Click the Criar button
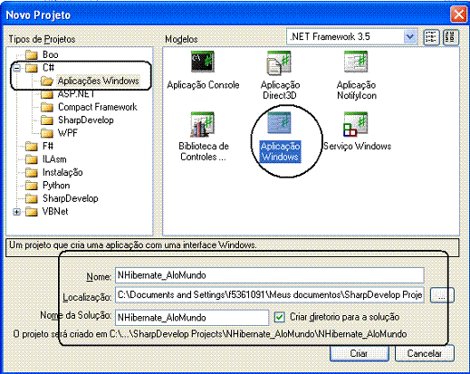The image size is (470, 374). 360,353
